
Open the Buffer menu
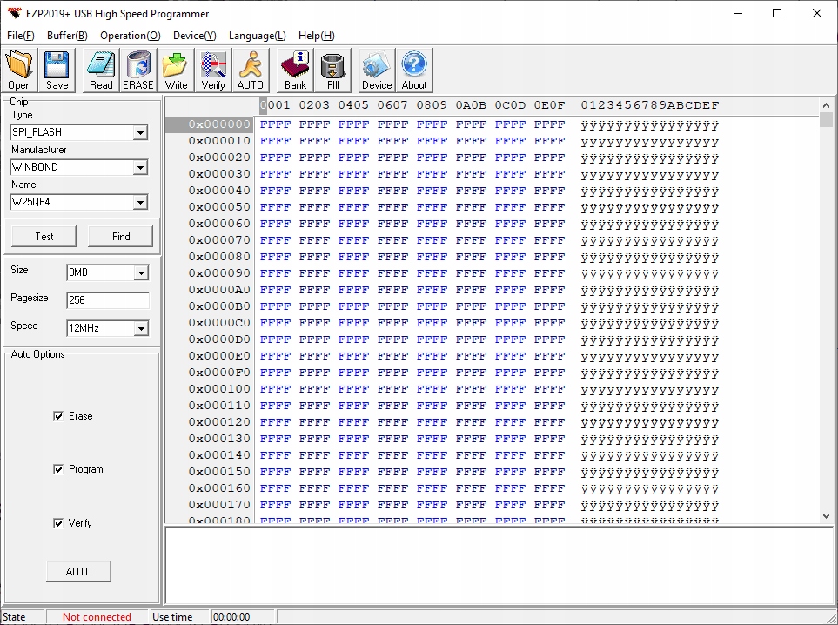click(67, 36)
